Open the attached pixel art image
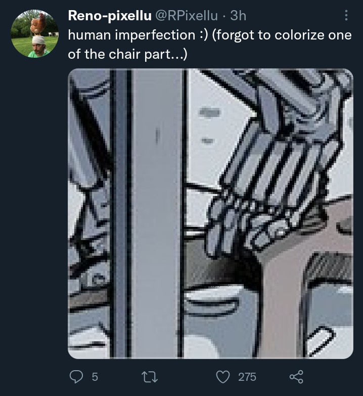Screen dimensions: 363x396 coord(210,214)
